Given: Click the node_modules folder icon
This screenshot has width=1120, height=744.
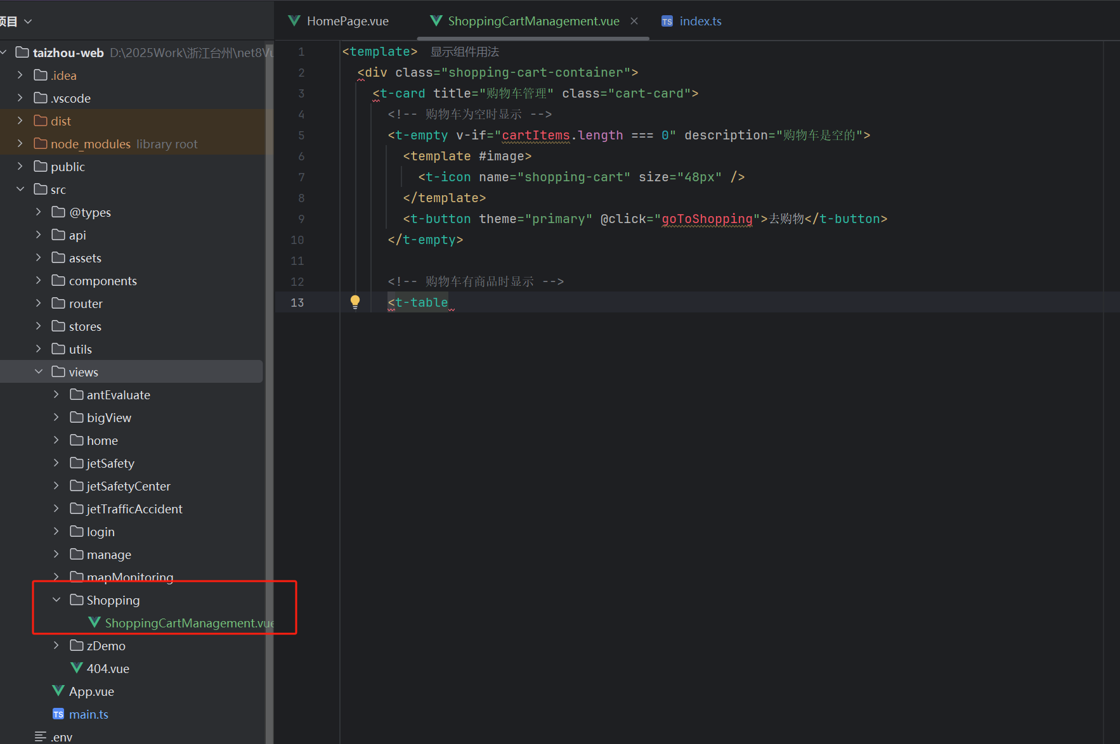Looking at the screenshot, I should pyautogui.click(x=39, y=143).
